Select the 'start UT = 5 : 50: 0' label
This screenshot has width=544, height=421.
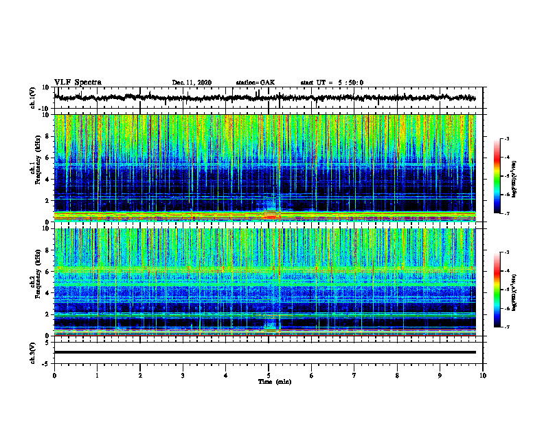(332, 83)
